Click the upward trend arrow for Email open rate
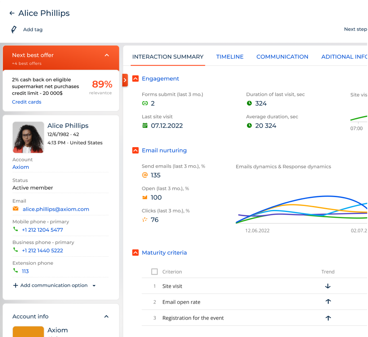The width and height of the screenshot is (368, 337). (x=328, y=302)
